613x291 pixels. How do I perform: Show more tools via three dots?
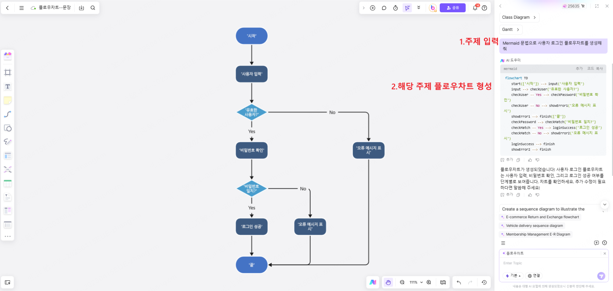[x=8, y=236]
